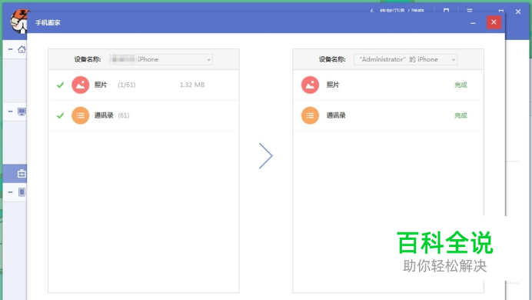Image resolution: width=532 pixels, height=300 pixels.
Task: Click the (1/61) count beside 照片
Action: pyautogui.click(x=127, y=85)
